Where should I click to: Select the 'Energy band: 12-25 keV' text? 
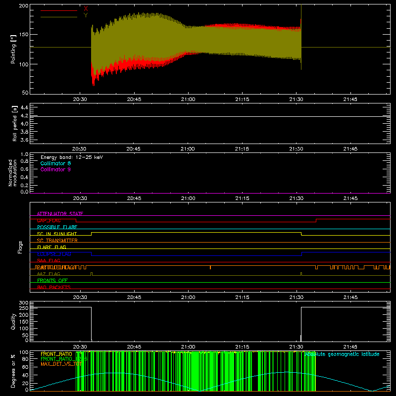pyautogui.click(x=72, y=157)
